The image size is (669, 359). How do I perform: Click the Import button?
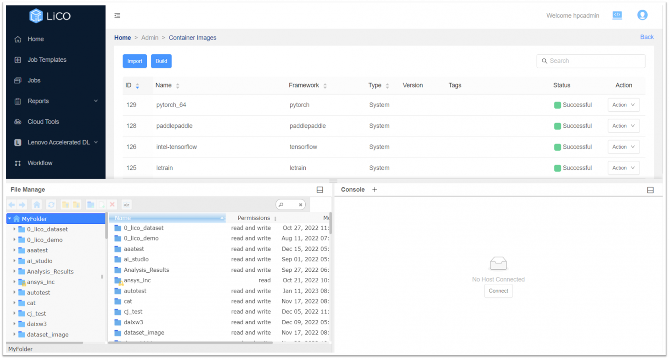(135, 61)
